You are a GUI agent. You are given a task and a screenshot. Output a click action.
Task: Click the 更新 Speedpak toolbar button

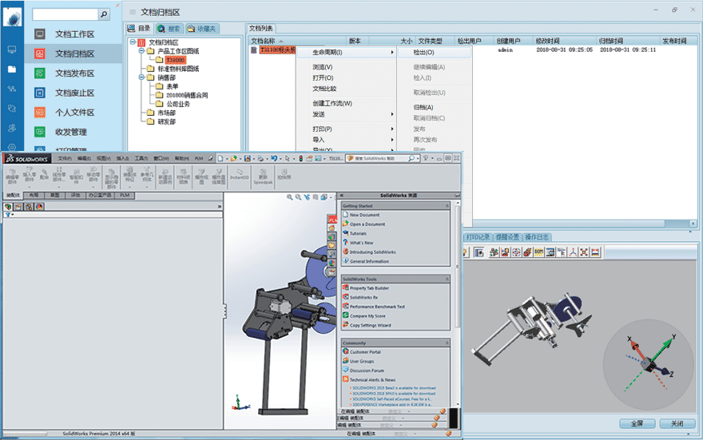pos(263,176)
